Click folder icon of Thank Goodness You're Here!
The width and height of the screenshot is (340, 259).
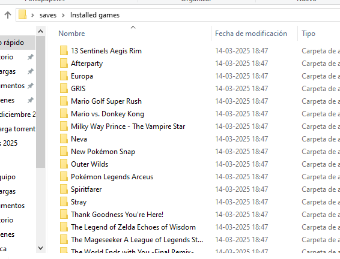64,214
